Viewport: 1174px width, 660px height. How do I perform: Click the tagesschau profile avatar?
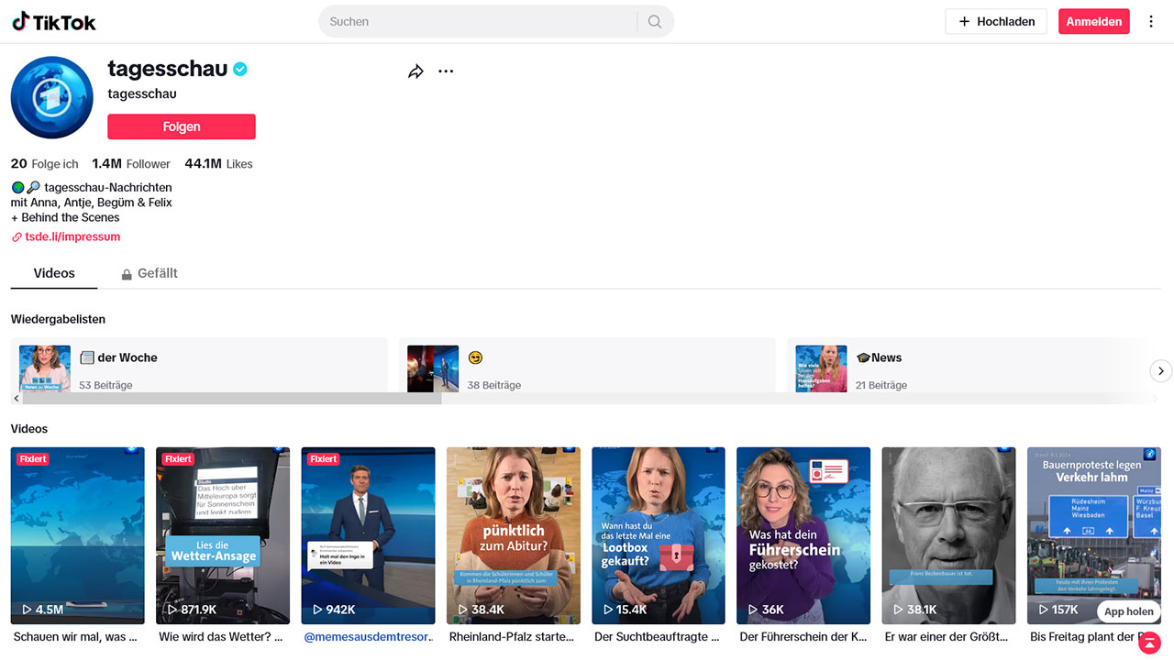pyautogui.click(x=52, y=98)
